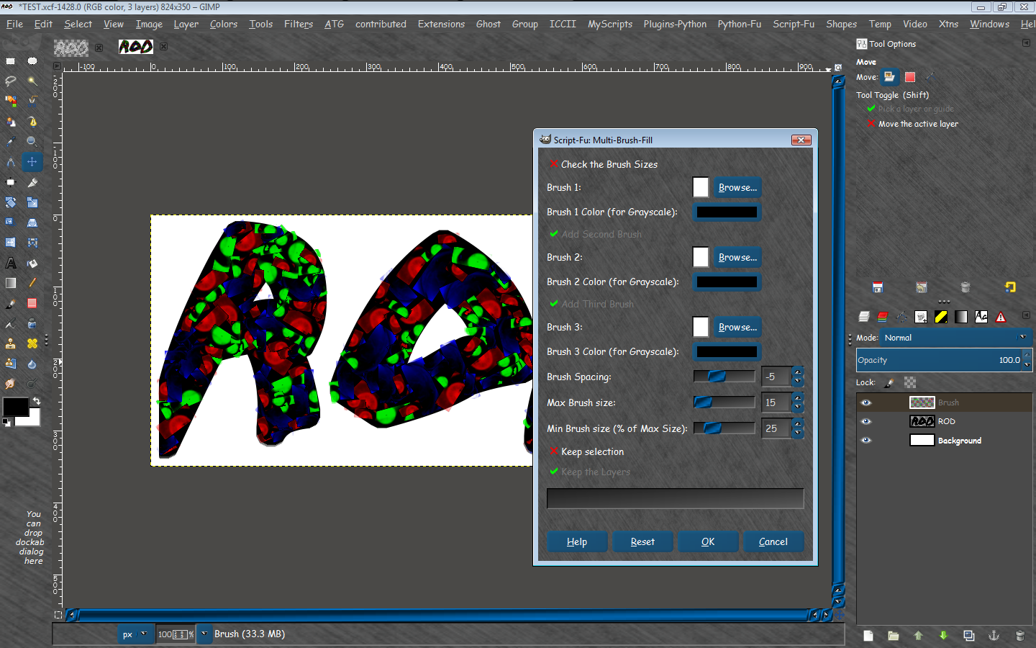Pick the Free Select lasso tool
The width and height of the screenshot is (1036, 648).
11,81
